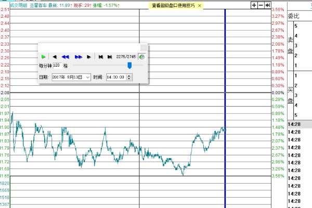Step back one frame with black left arrow
Screen dimensions: 312x208
(x=55, y=57)
